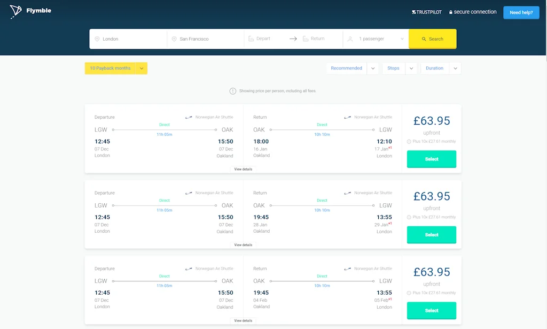Click the info icon beside price notice
Viewport: 547px width, 329px height.
(233, 91)
